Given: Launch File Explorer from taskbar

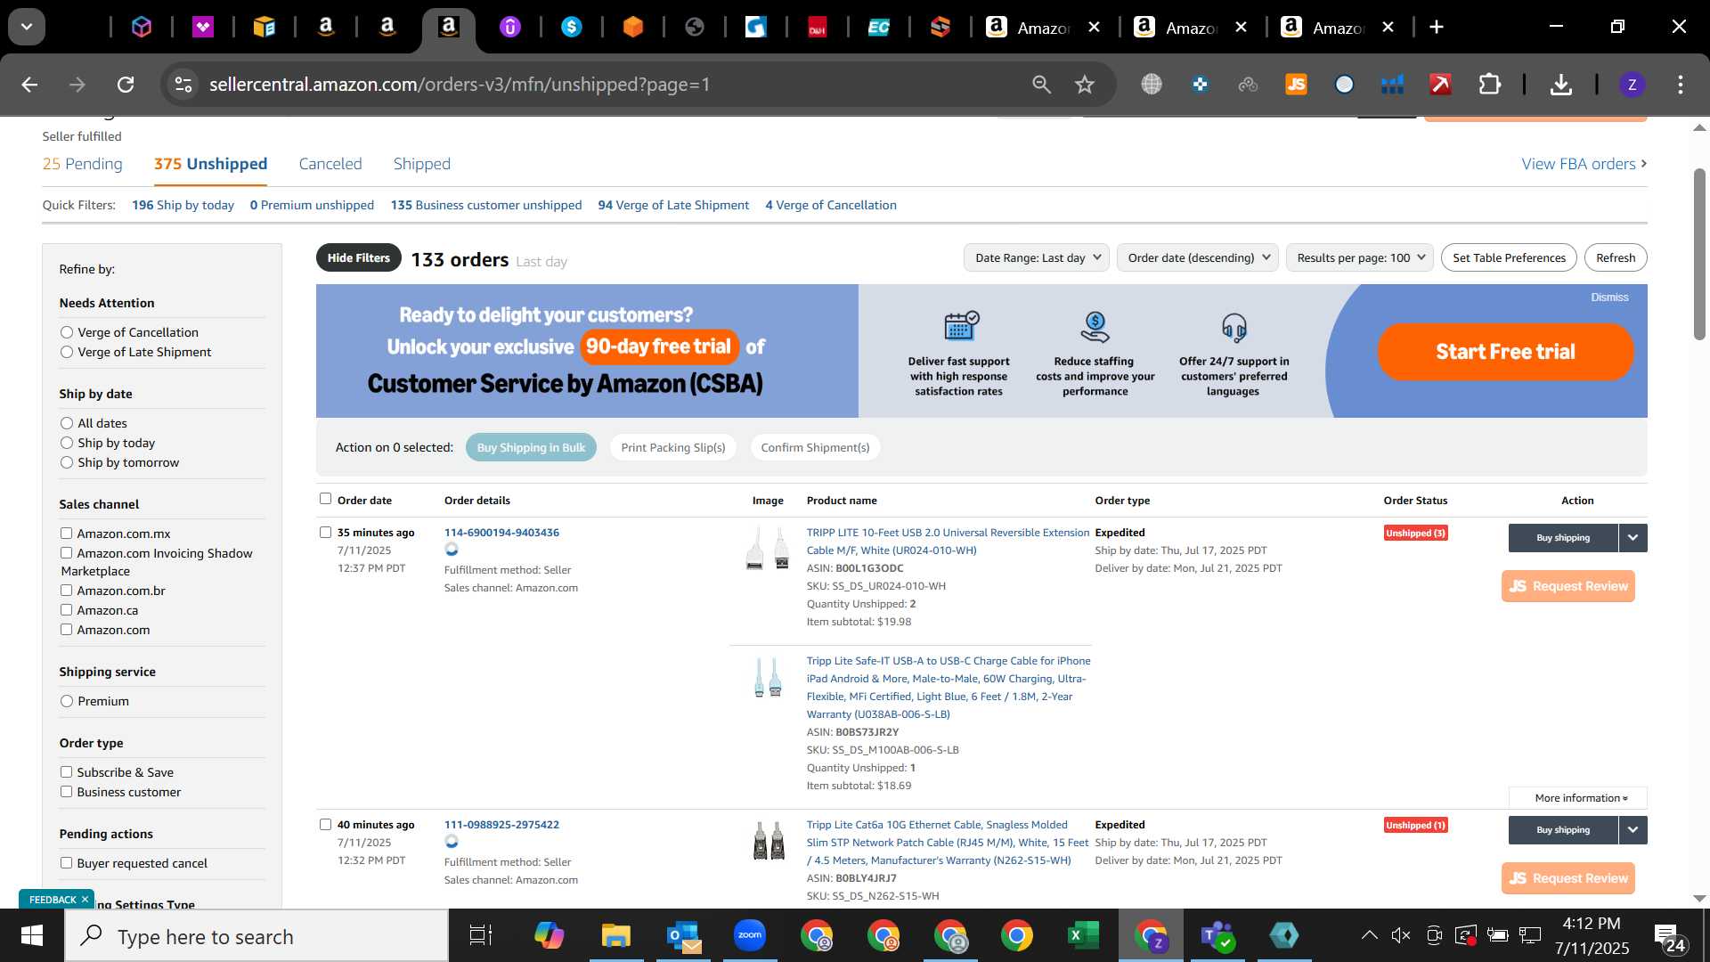Looking at the screenshot, I should click(x=615, y=936).
